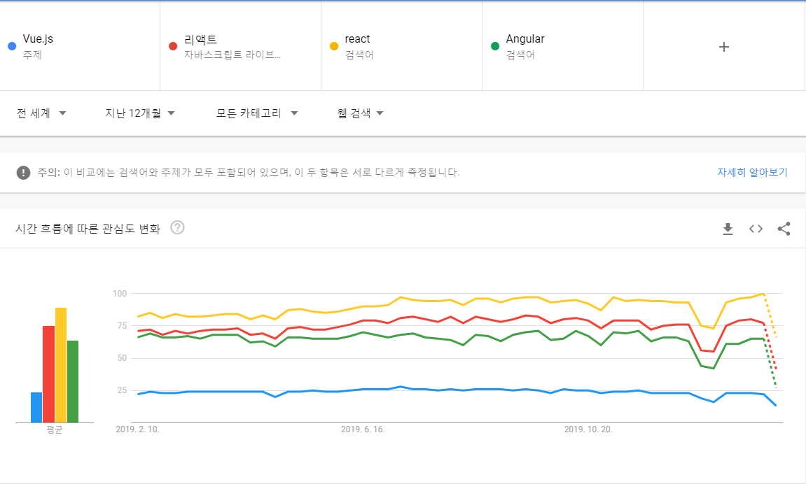Click the 주의: warning message text
The image size is (806, 484).
click(x=249, y=173)
